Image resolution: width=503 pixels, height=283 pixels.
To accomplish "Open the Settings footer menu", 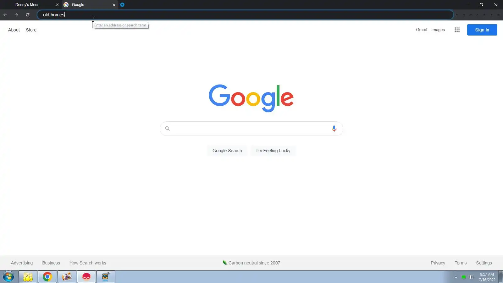I will click(484, 263).
